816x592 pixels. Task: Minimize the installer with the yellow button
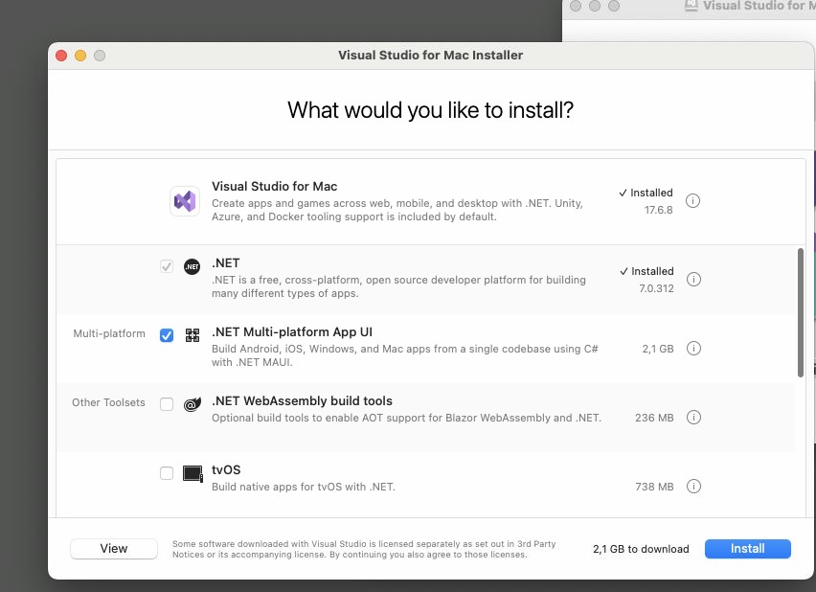[80, 56]
